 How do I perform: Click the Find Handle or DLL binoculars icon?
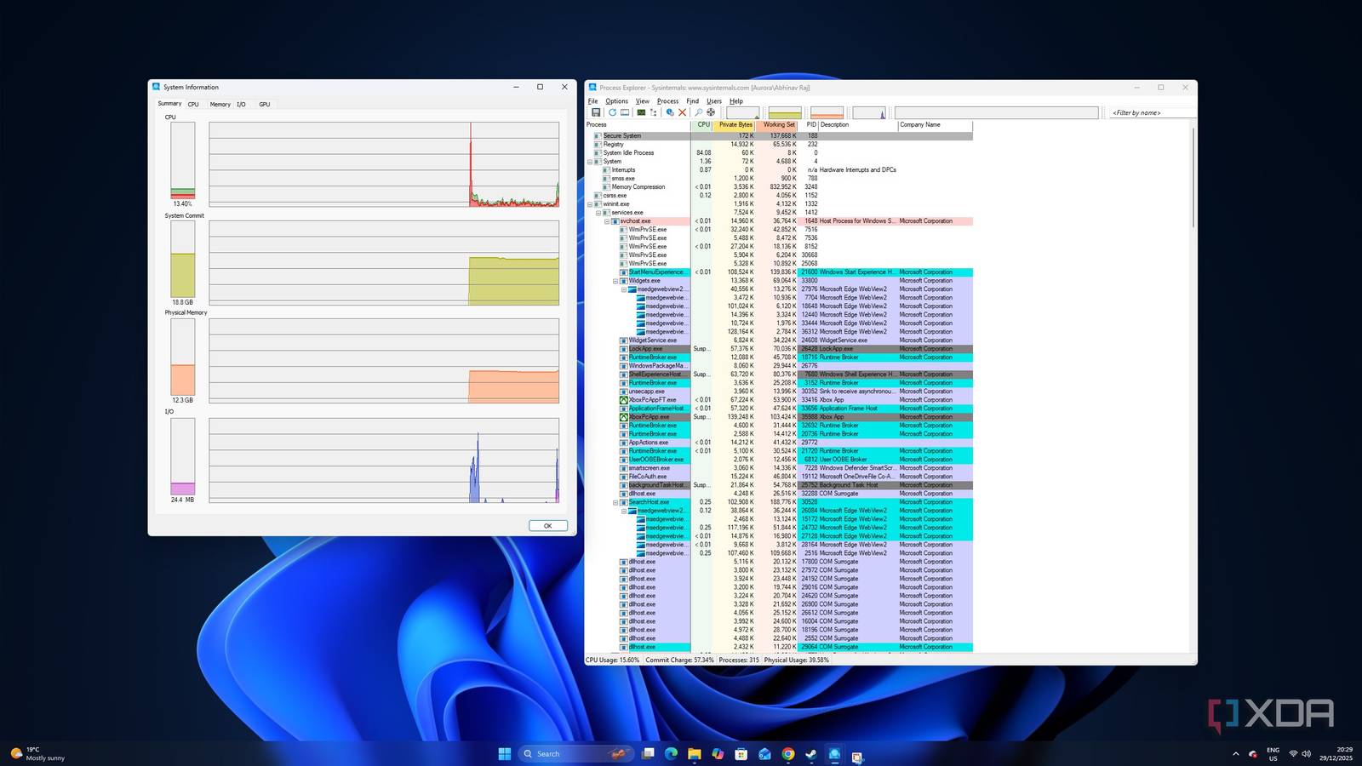pos(699,112)
